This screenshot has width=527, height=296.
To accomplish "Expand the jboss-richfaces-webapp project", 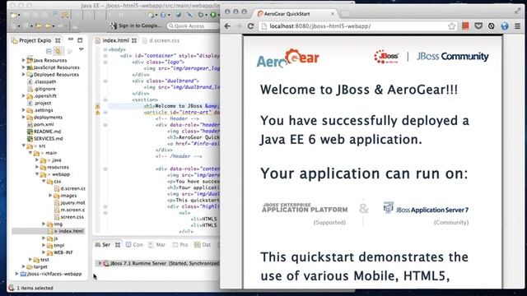I will tap(16, 274).
